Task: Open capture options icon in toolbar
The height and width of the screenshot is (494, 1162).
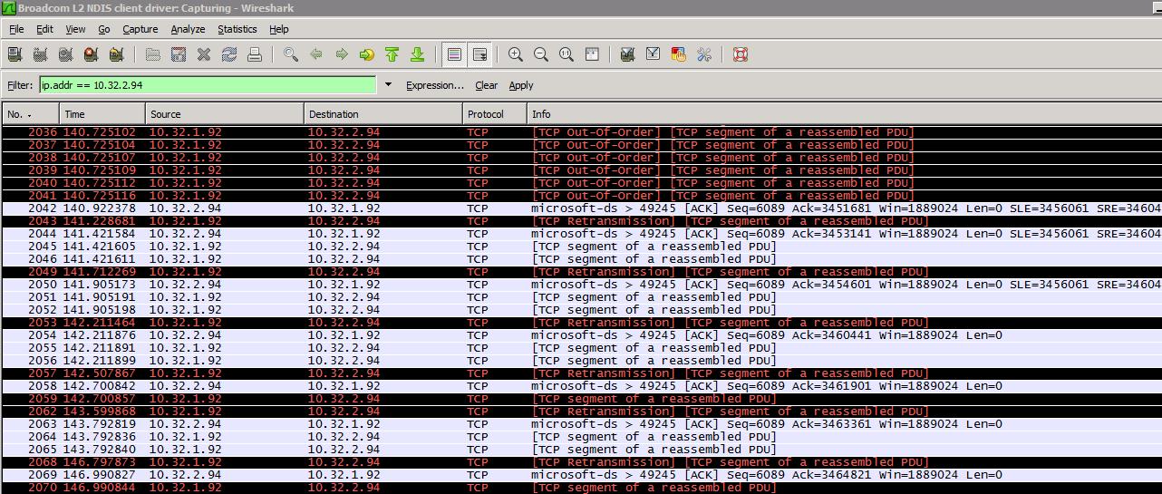Action: click(x=40, y=54)
